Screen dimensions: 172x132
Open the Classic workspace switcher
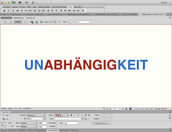(x=165, y=3)
